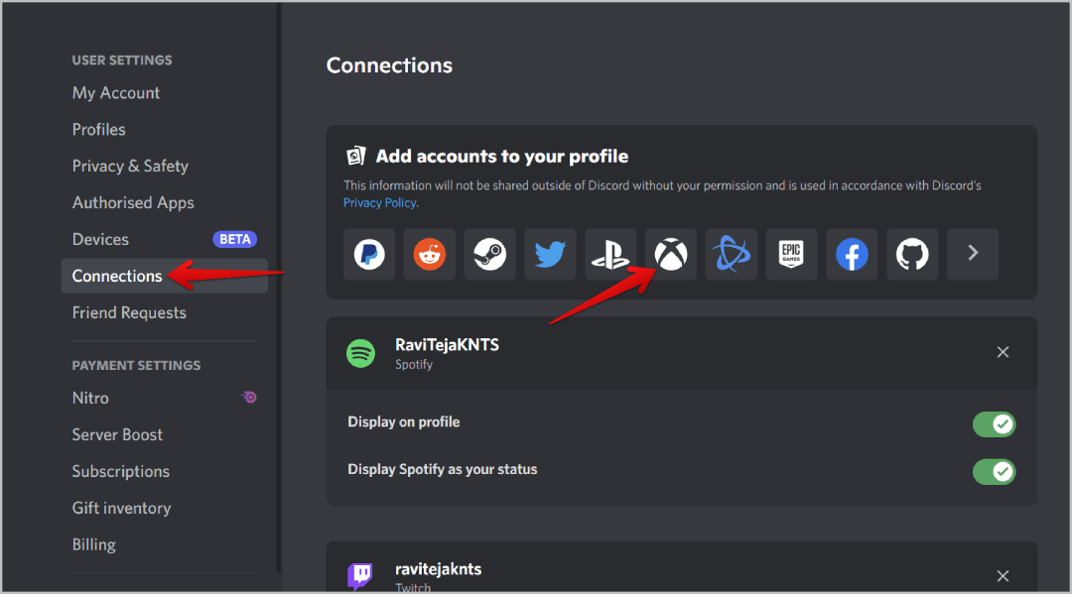1072x594 pixels.
Task: Select Connections in the sidebar
Action: point(164,276)
